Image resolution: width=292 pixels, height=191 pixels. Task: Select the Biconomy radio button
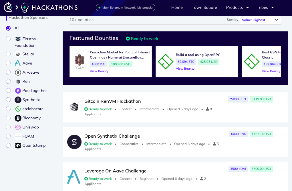(x=8, y=118)
